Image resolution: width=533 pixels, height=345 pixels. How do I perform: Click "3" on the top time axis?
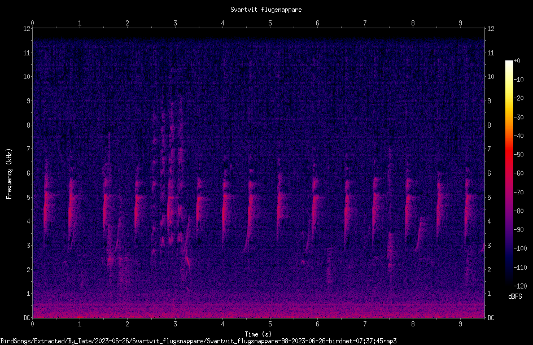175,23
